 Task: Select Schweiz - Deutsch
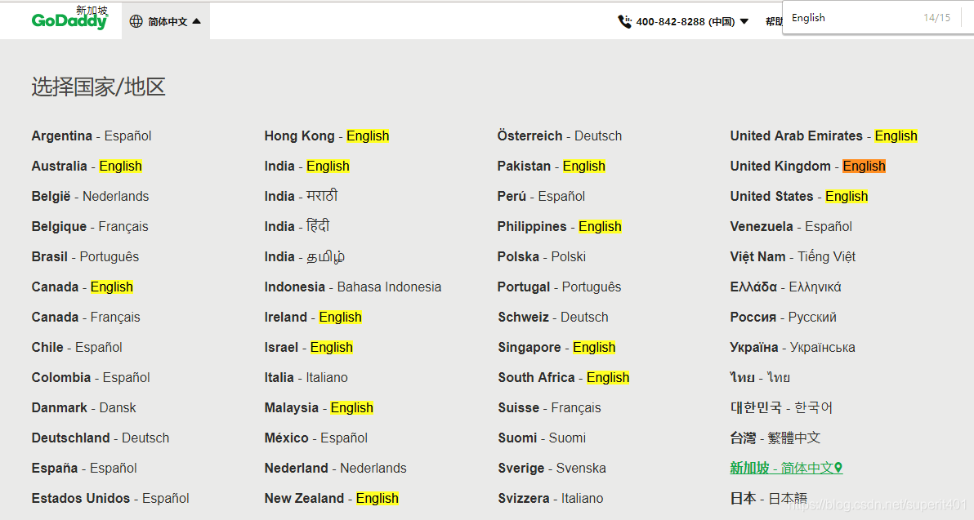553,317
